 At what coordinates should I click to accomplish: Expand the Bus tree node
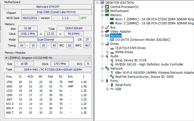[x=102, y=27]
